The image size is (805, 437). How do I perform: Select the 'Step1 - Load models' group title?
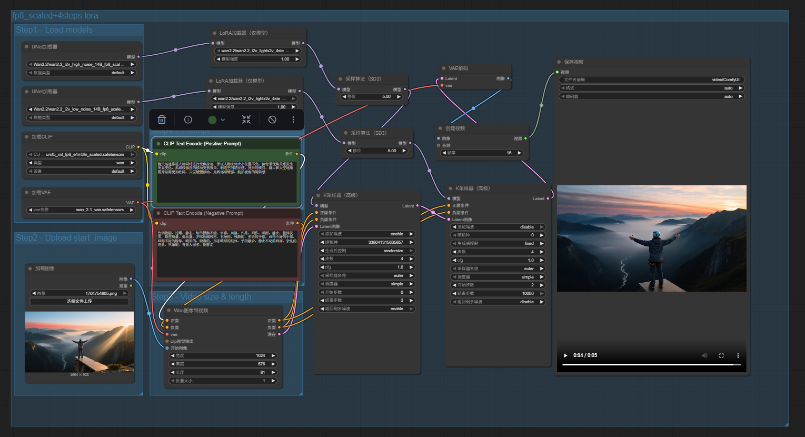54,30
